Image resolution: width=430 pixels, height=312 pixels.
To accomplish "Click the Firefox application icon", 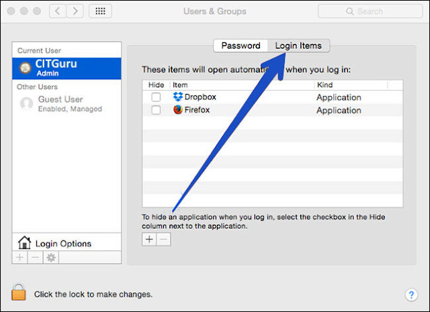I will 178,110.
